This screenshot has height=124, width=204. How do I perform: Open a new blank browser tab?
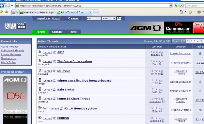pos(96,12)
